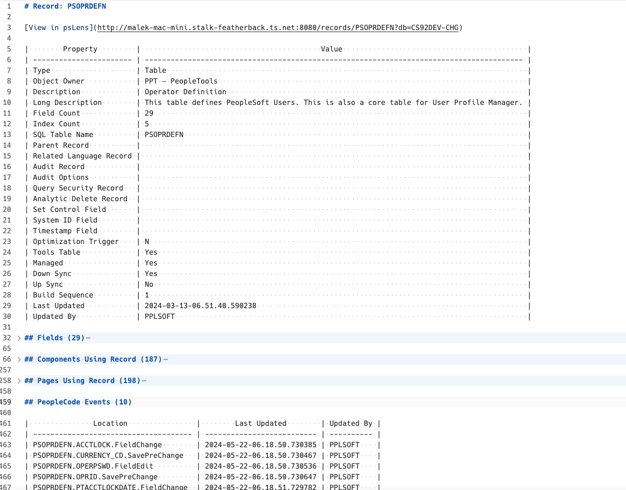
Task: Click the 'System ID Field' property cell
Action: point(65,220)
